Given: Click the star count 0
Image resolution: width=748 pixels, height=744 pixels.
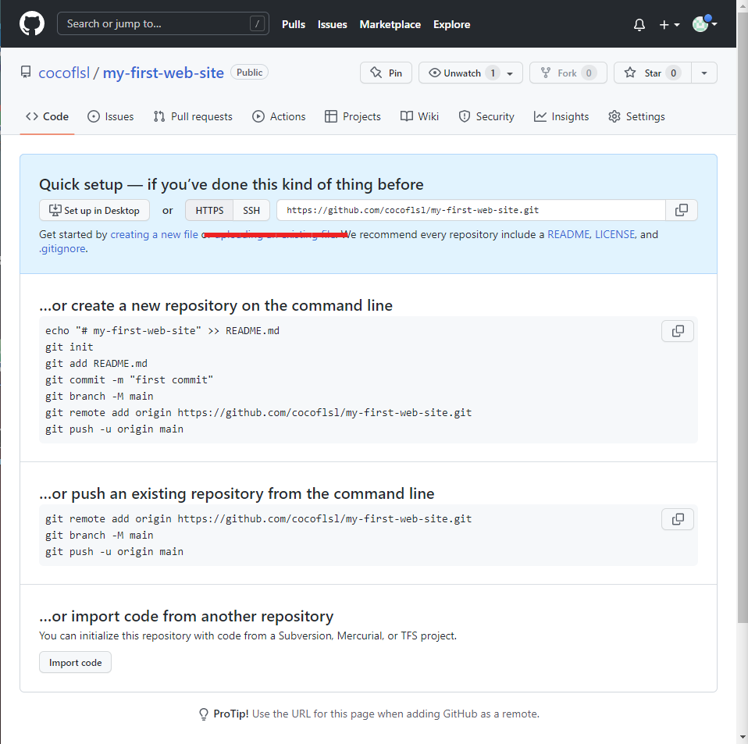Looking at the screenshot, I should tap(673, 73).
